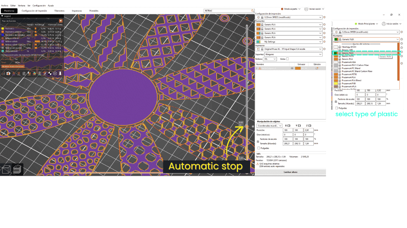Click the object edit icon under Edición
Image resolution: width=407 pixels, height=228 pixels.
[317, 68]
